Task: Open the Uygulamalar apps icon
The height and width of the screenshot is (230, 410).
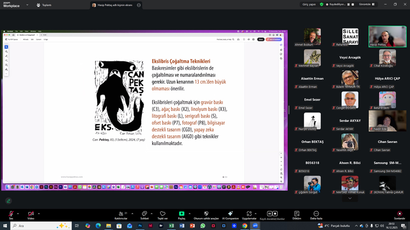Action: [x=249, y=214]
